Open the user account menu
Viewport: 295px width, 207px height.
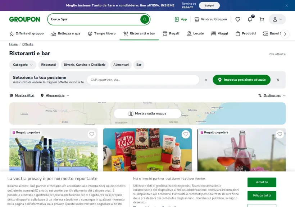point(277,19)
